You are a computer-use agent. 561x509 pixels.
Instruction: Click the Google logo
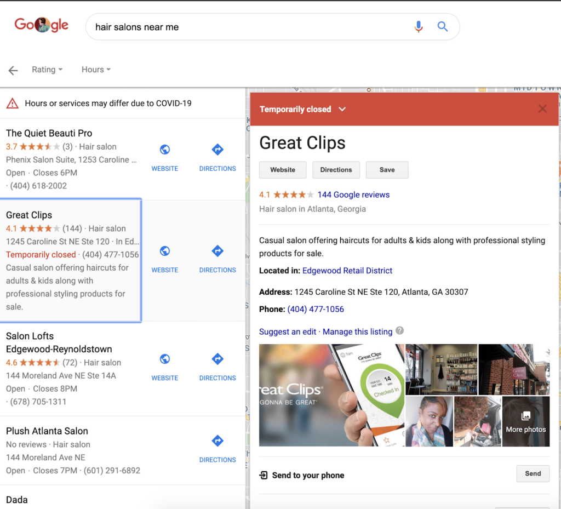point(41,25)
